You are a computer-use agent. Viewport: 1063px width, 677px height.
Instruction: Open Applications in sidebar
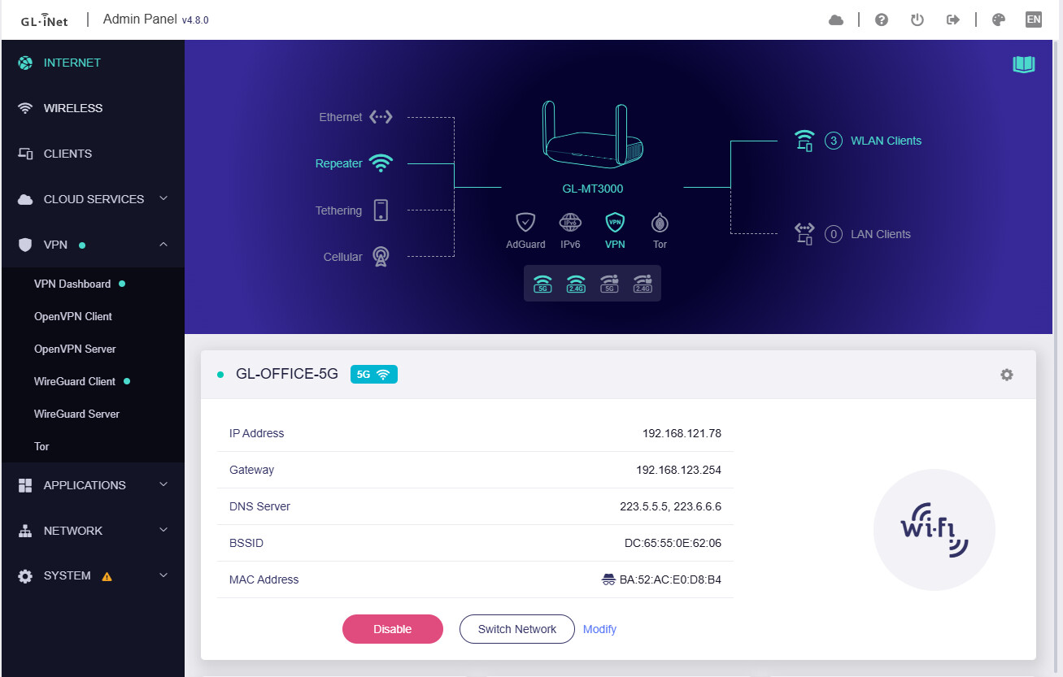tap(93, 485)
